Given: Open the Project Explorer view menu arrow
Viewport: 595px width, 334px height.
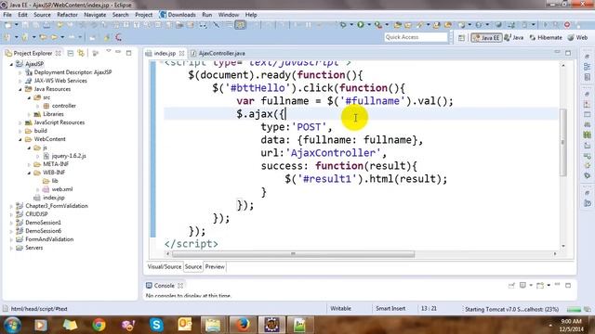Looking at the screenshot, I should 109,51.
